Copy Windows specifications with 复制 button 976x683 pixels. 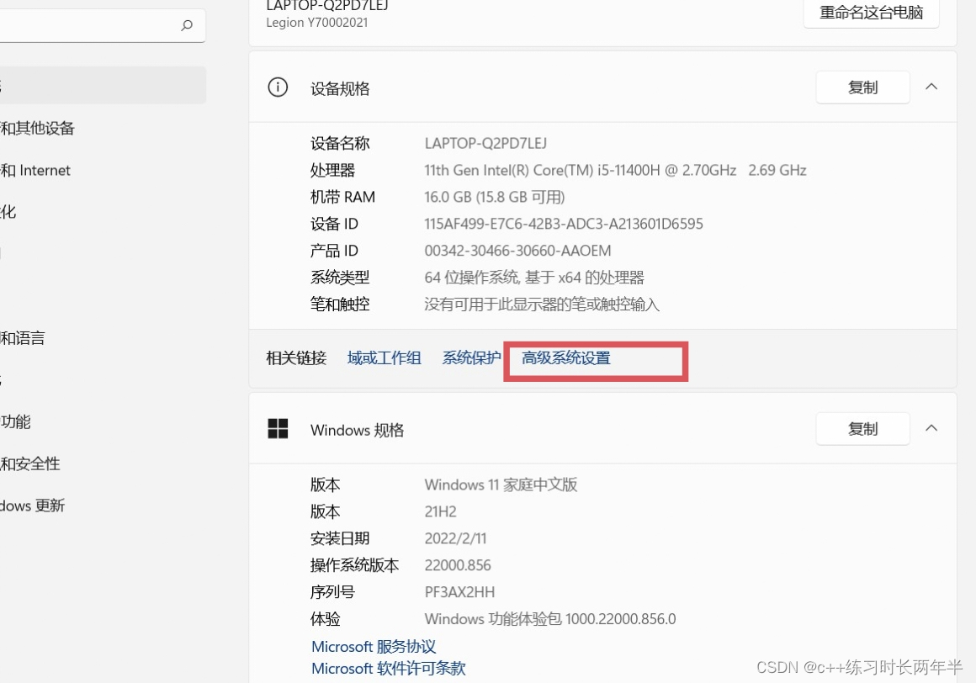(862, 429)
